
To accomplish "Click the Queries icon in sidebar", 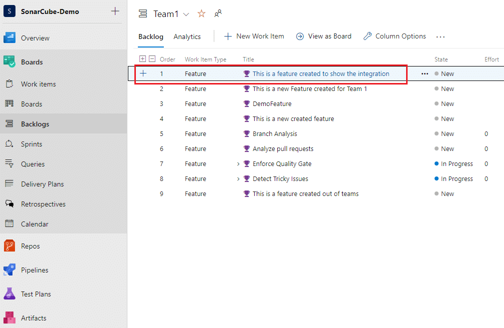I will coord(9,164).
